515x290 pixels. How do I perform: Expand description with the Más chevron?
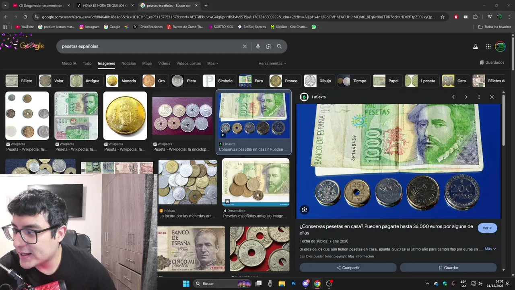(490, 249)
